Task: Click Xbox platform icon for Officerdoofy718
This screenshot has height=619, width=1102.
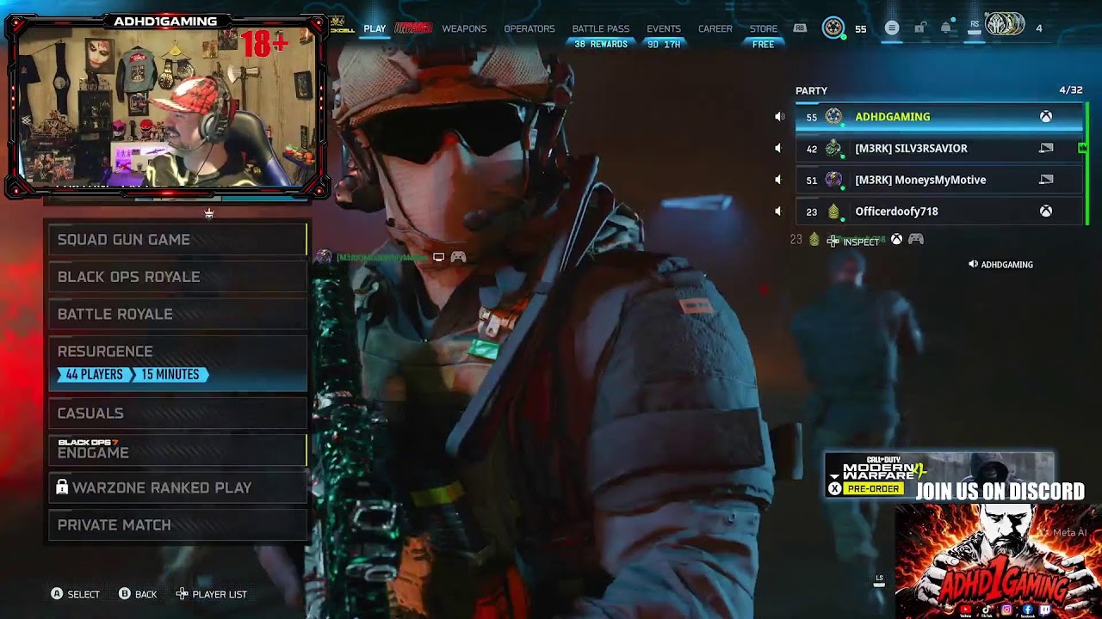Action: [x=1045, y=211]
